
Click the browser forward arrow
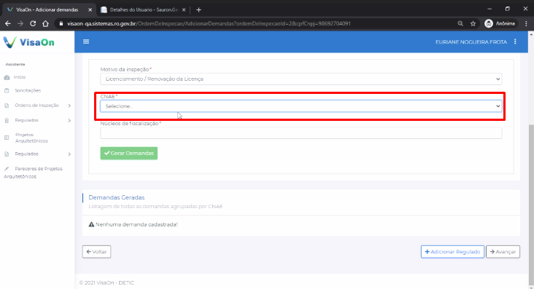[x=20, y=23]
